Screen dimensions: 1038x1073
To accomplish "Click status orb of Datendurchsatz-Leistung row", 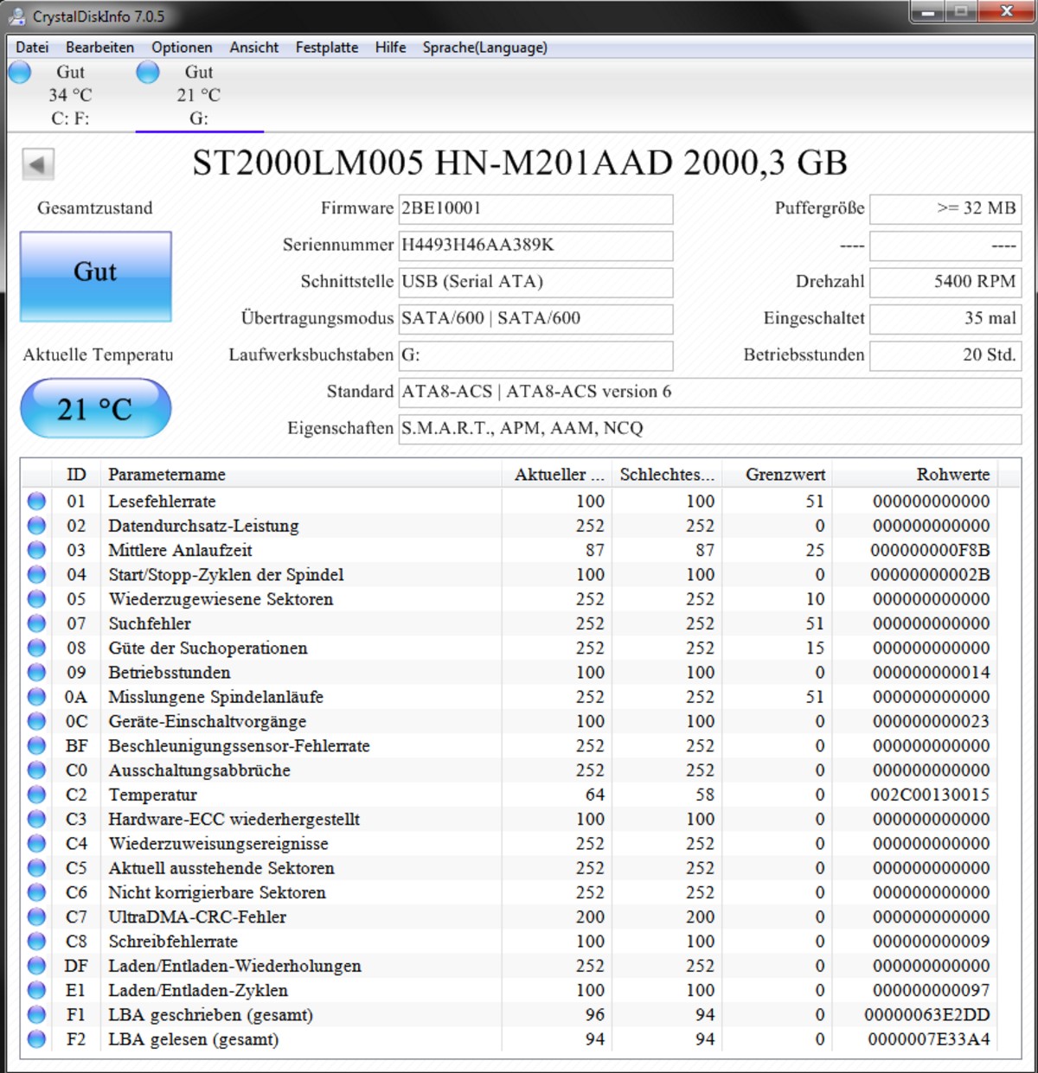I will pyautogui.click(x=36, y=526).
